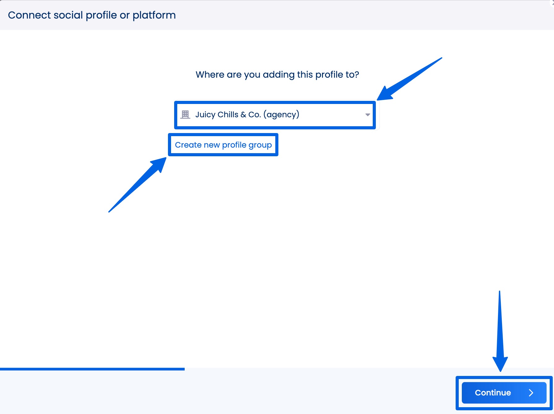Click the '(agency)' text in the dropdown
554x414 pixels.
pyautogui.click(x=281, y=115)
